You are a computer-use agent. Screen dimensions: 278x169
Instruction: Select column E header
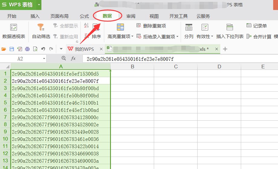260,67
